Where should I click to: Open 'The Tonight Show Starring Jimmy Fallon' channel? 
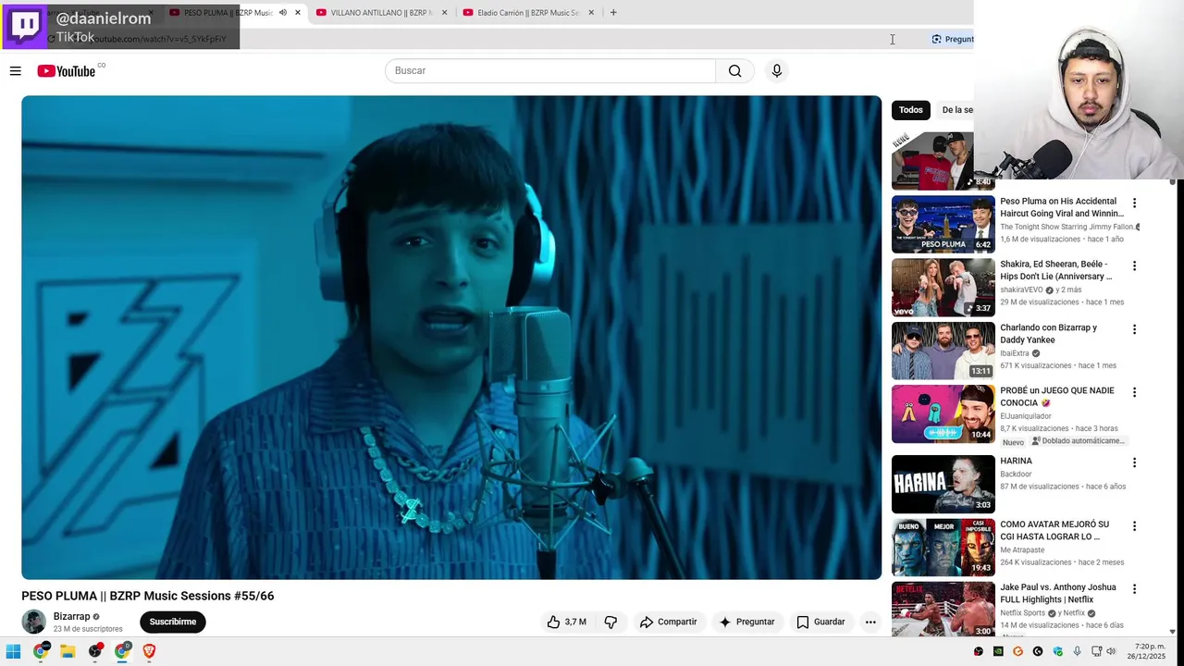[x=1067, y=227]
